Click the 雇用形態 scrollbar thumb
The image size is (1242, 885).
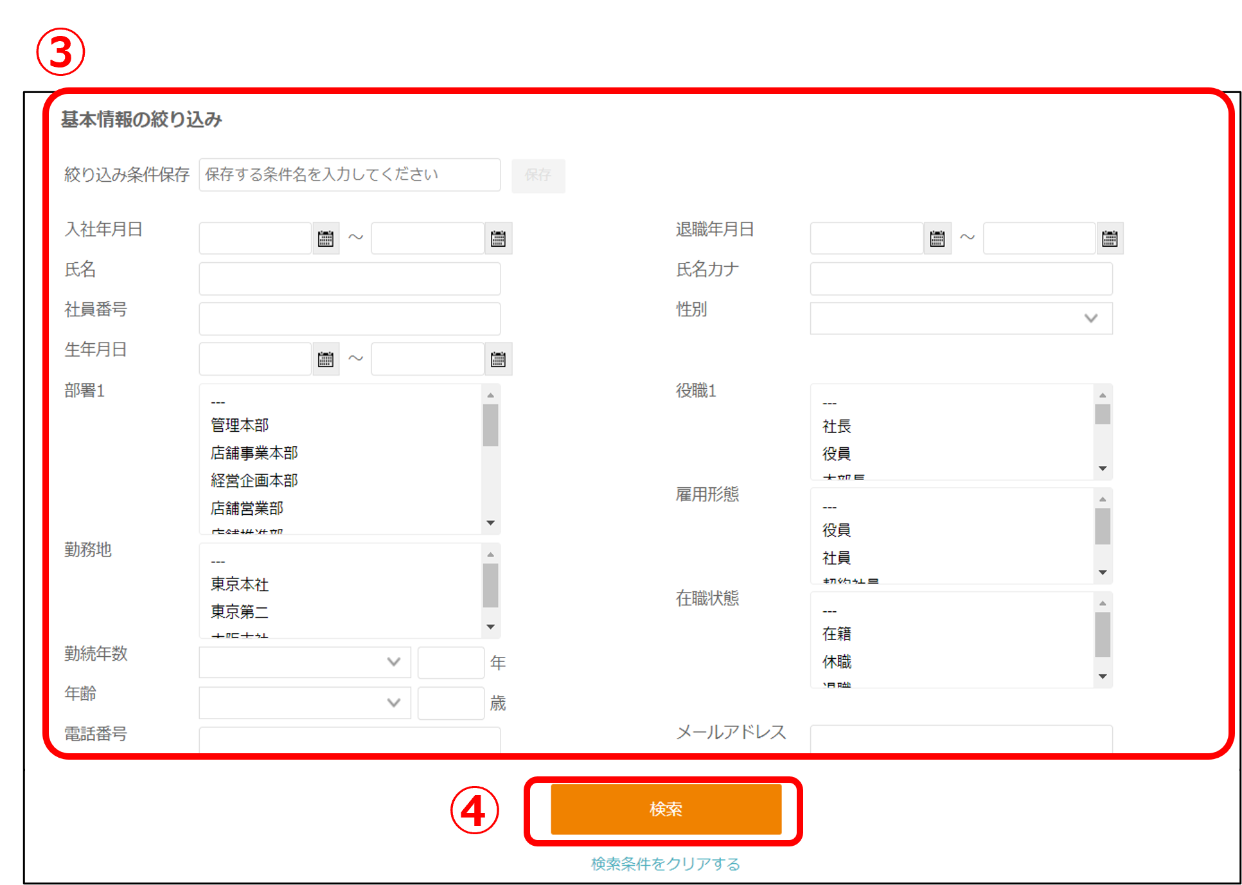pos(1103,526)
